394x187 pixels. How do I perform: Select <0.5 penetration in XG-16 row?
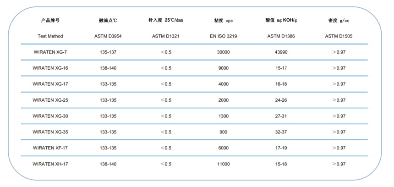pyautogui.click(x=166, y=68)
